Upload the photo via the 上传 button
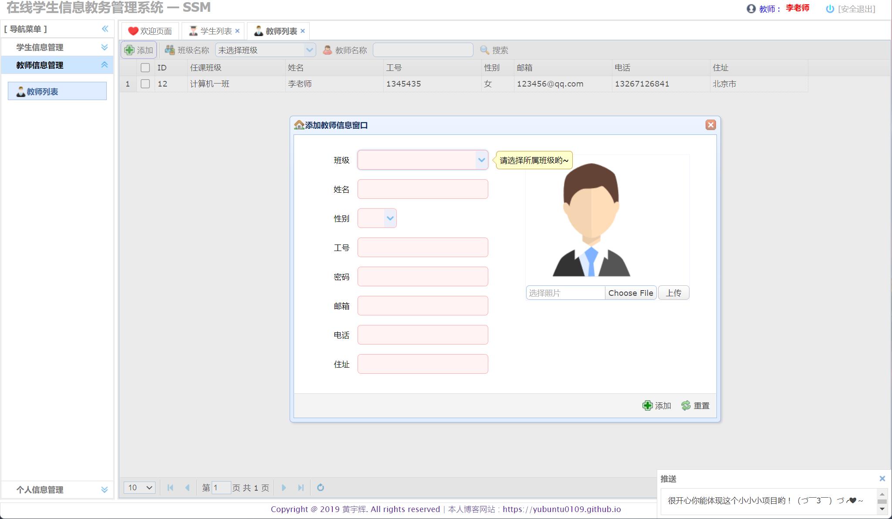The image size is (892, 519). tap(673, 293)
